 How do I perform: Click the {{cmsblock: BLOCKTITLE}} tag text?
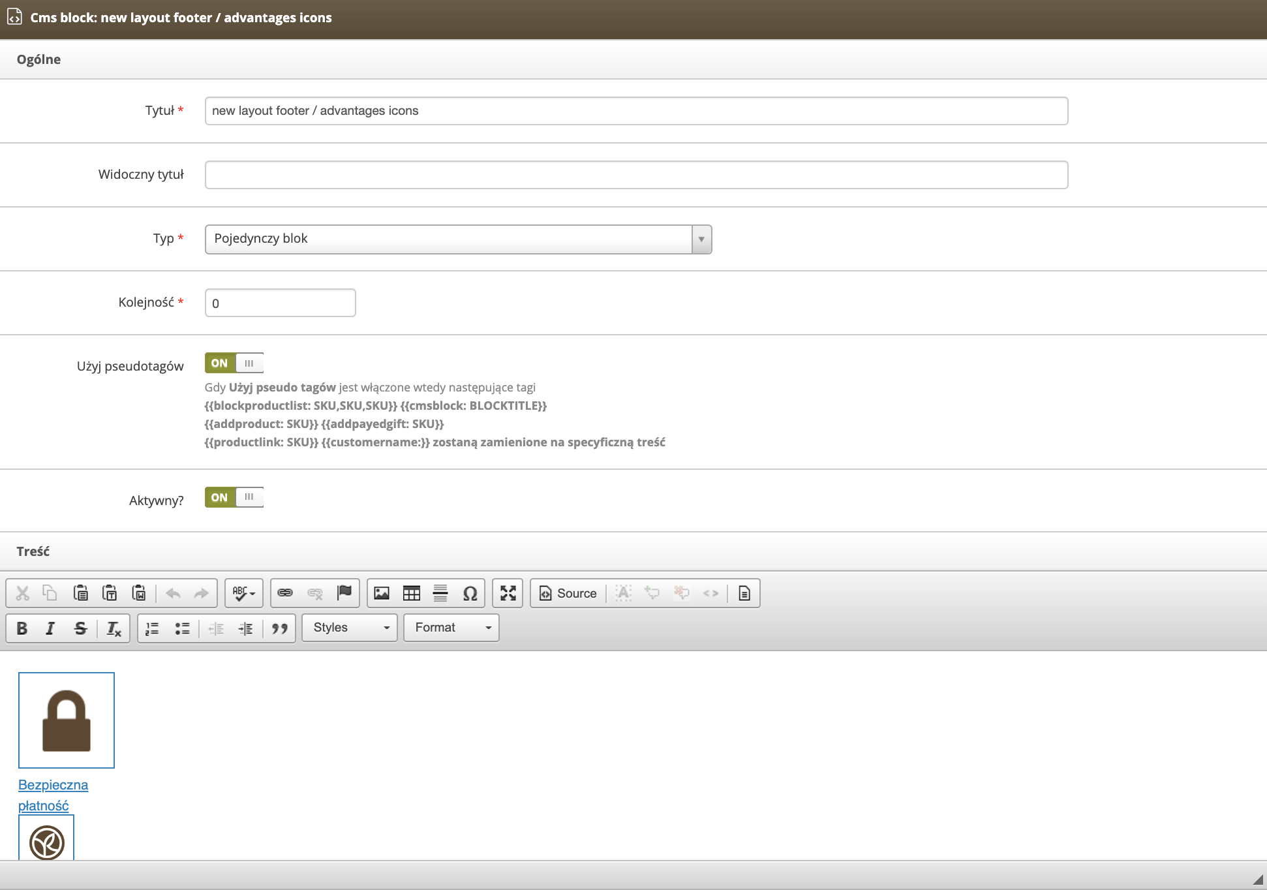point(474,405)
